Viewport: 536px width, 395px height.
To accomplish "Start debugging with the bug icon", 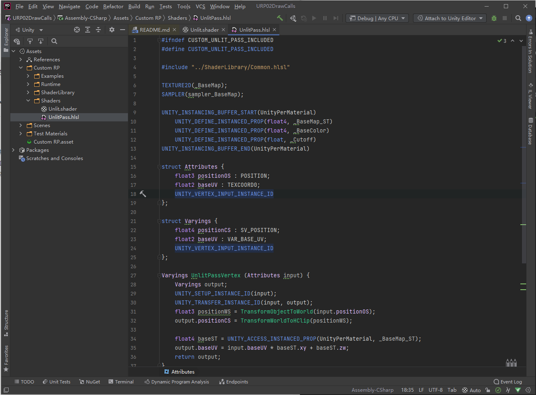I will coord(493,18).
